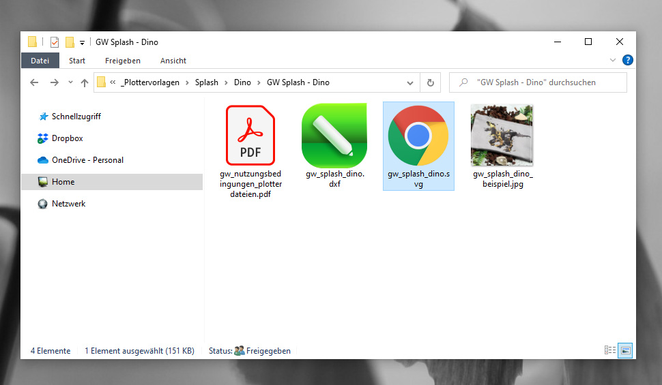Open the gw_splash_dino_beispiel.jpg thumbnail
The image size is (662, 385).
(502, 136)
